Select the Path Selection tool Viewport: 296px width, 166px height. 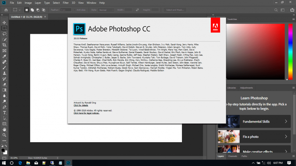(4, 118)
